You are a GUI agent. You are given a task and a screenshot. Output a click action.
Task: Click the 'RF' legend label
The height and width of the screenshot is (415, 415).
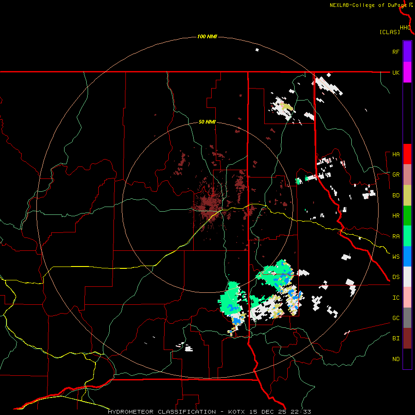tap(396, 52)
